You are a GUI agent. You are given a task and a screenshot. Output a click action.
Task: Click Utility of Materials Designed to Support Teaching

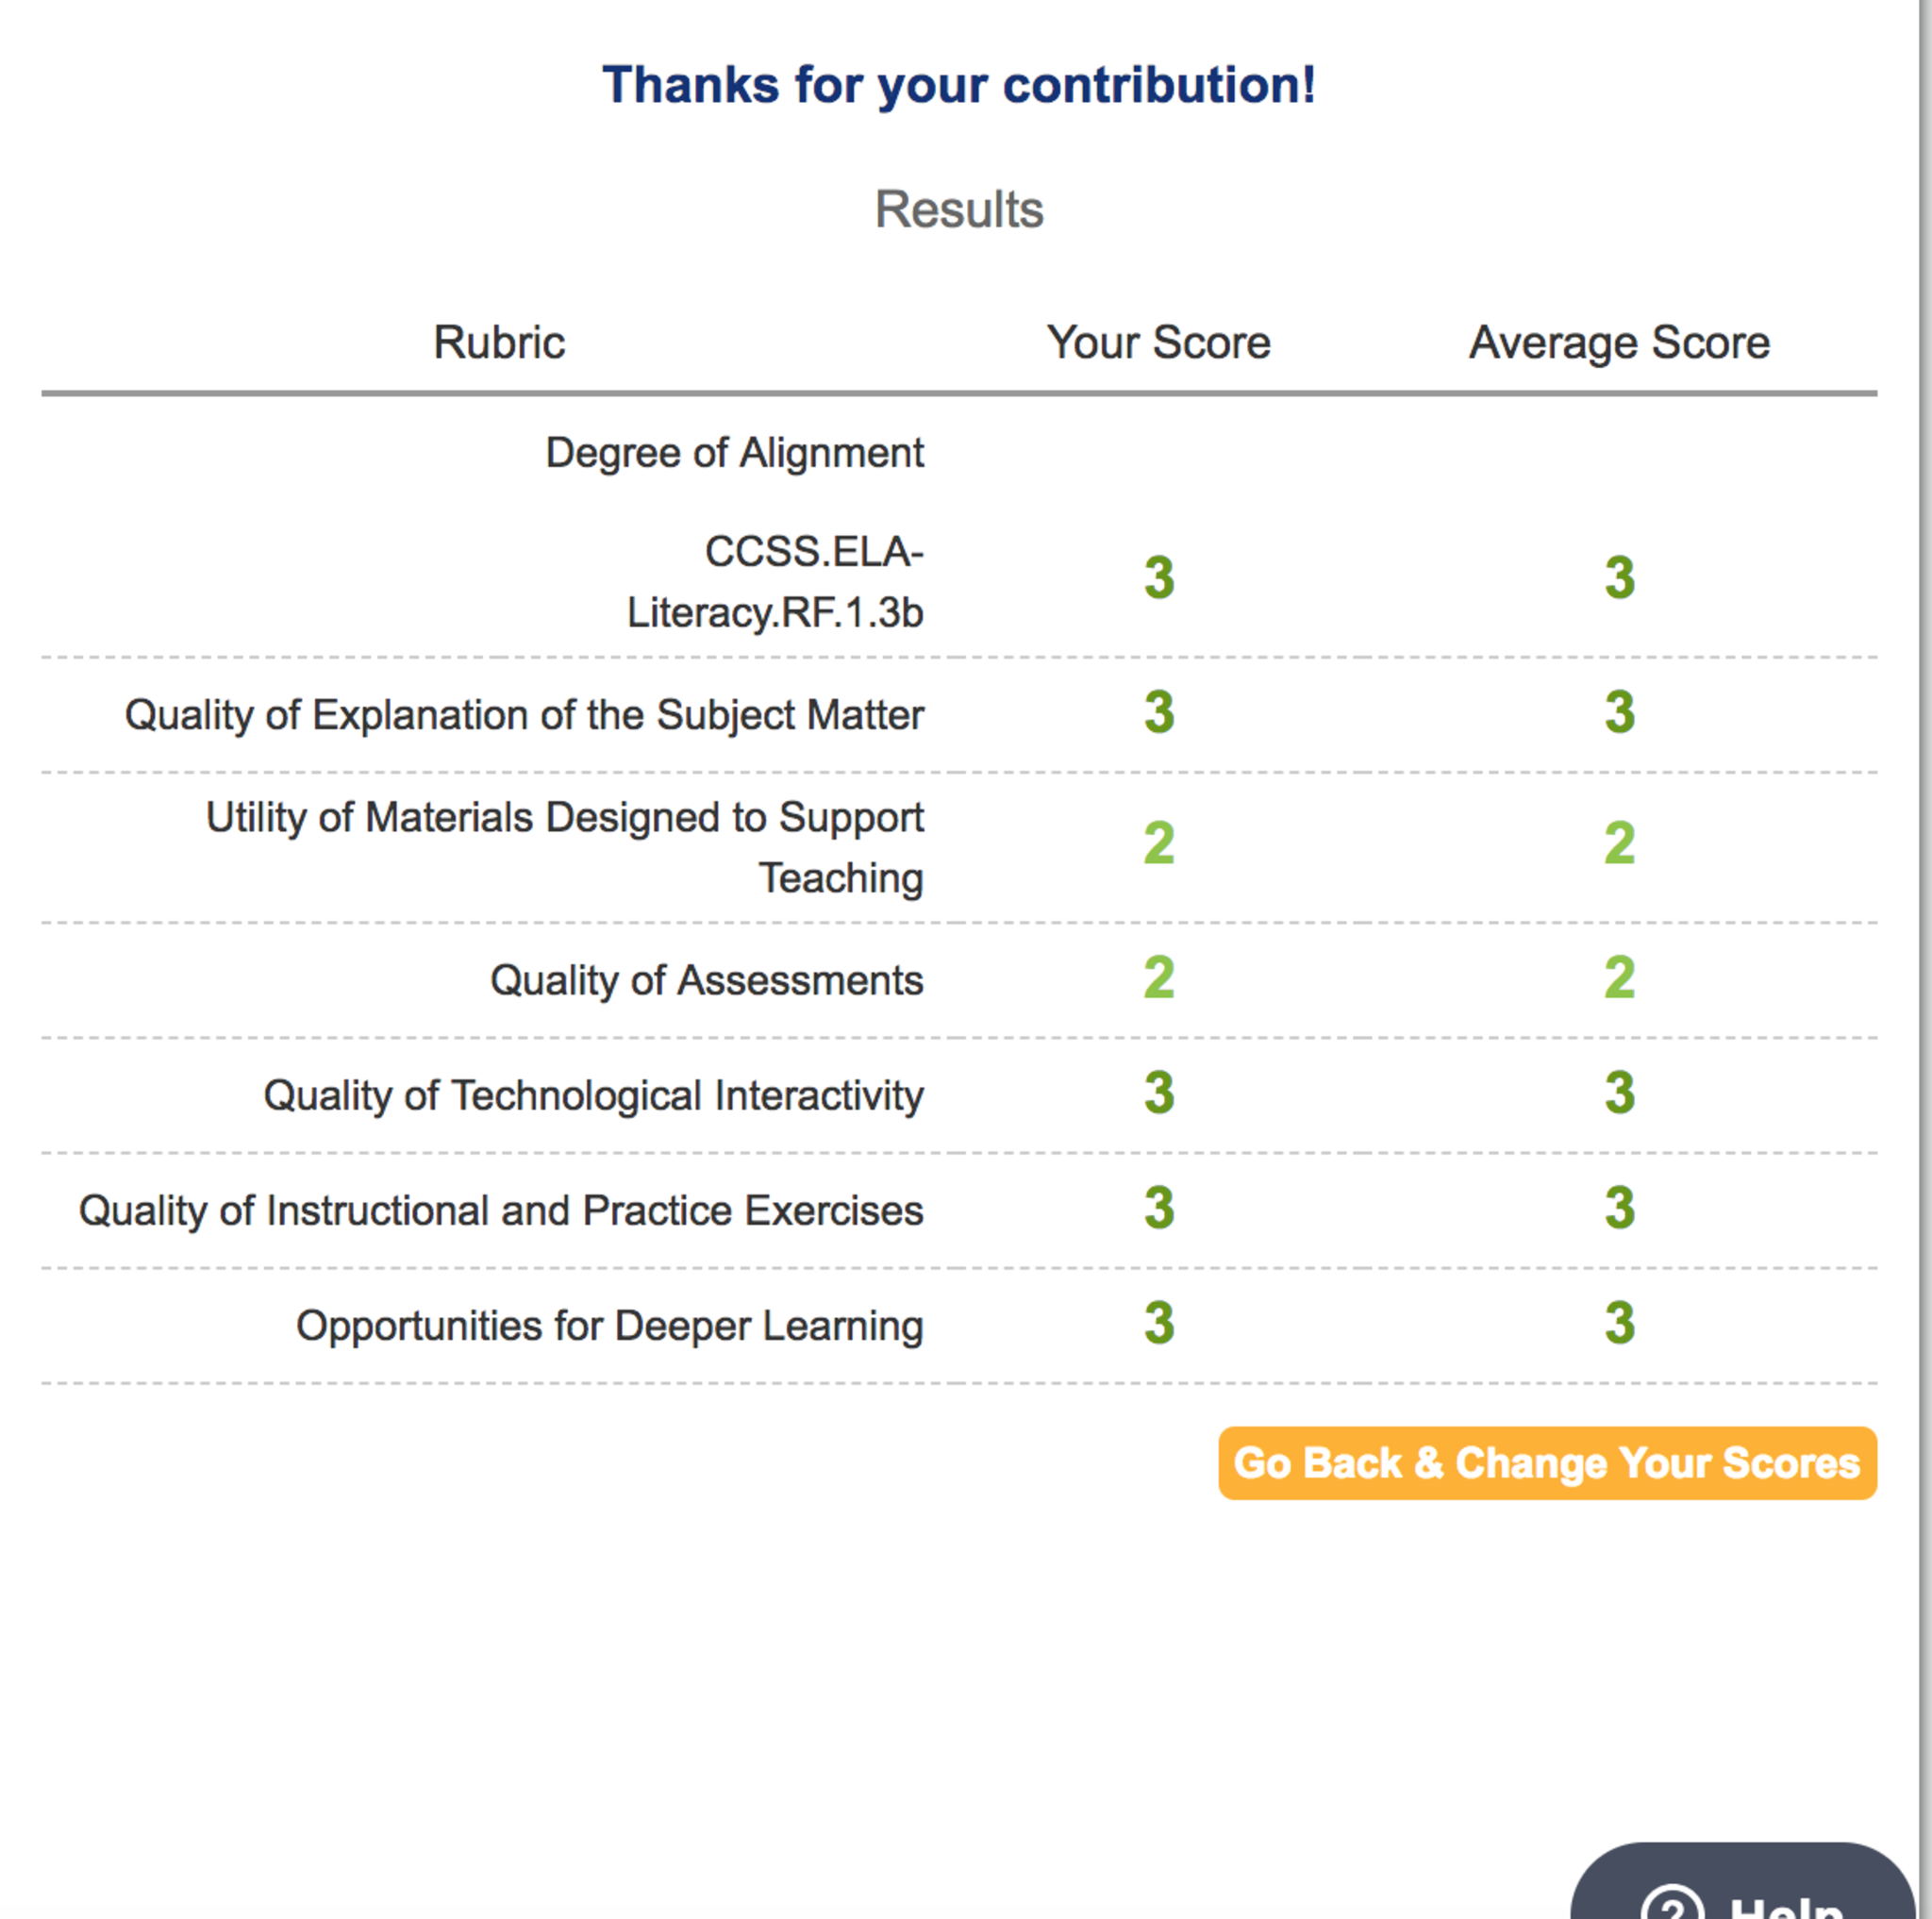565,847
